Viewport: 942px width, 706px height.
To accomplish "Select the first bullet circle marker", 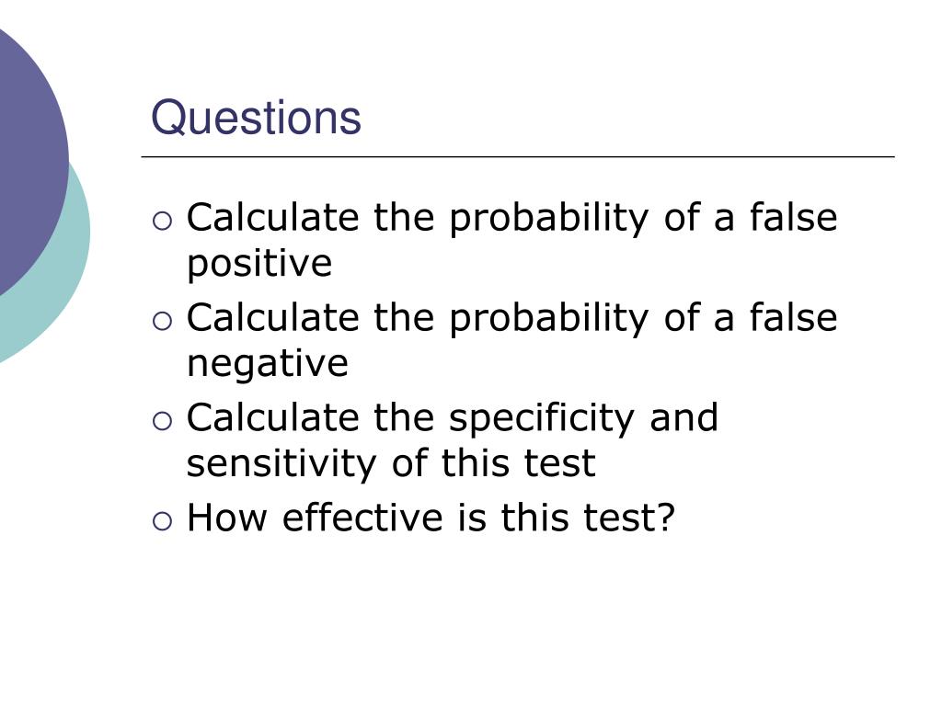I will pyautogui.click(x=162, y=221).
